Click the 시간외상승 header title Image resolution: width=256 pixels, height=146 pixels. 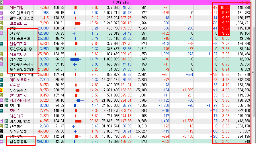click(x=121, y=3)
